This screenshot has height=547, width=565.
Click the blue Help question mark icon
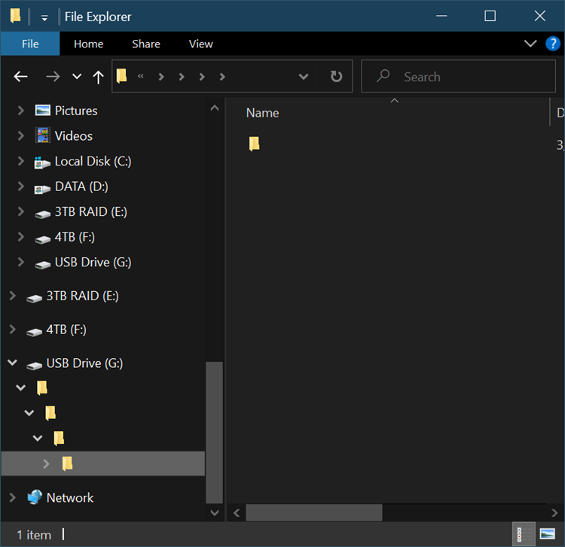552,44
